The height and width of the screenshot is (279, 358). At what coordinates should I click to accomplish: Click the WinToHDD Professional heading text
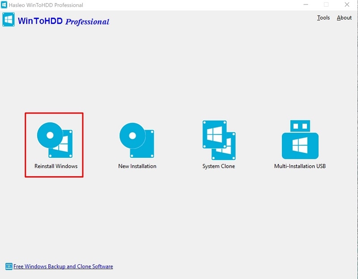click(x=64, y=21)
